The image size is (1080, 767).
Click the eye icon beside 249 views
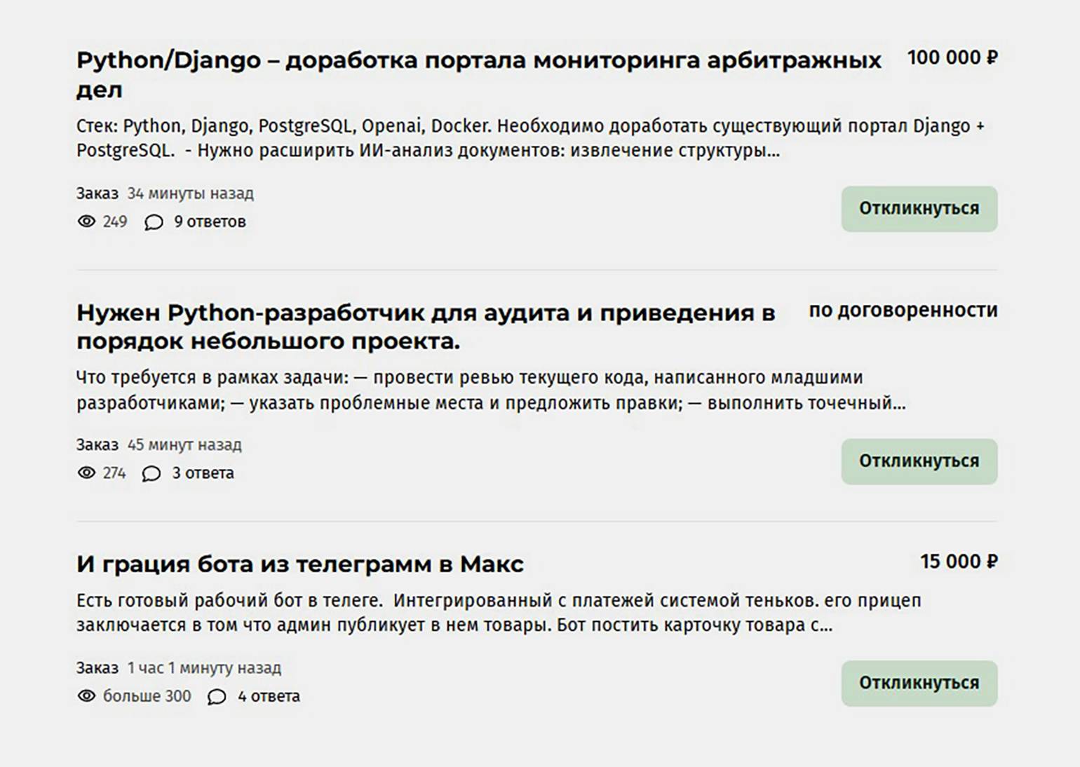(x=86, y=222)
